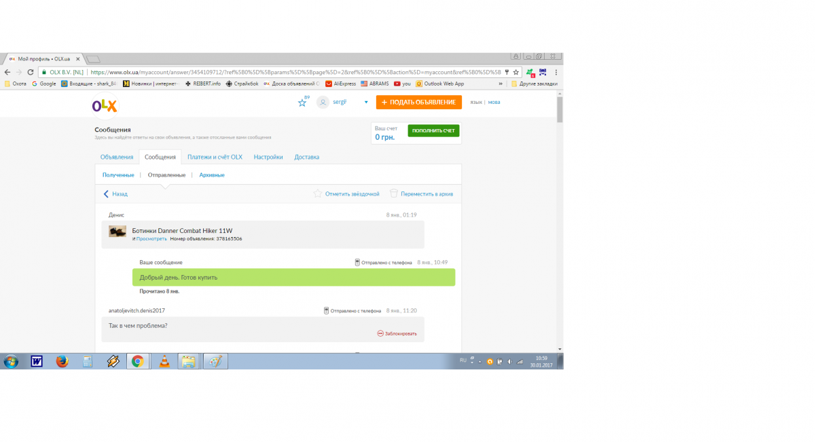Open the boots ad thumbnail image
The height and width of the screenshot is (442, 815).
pos(117,231)
